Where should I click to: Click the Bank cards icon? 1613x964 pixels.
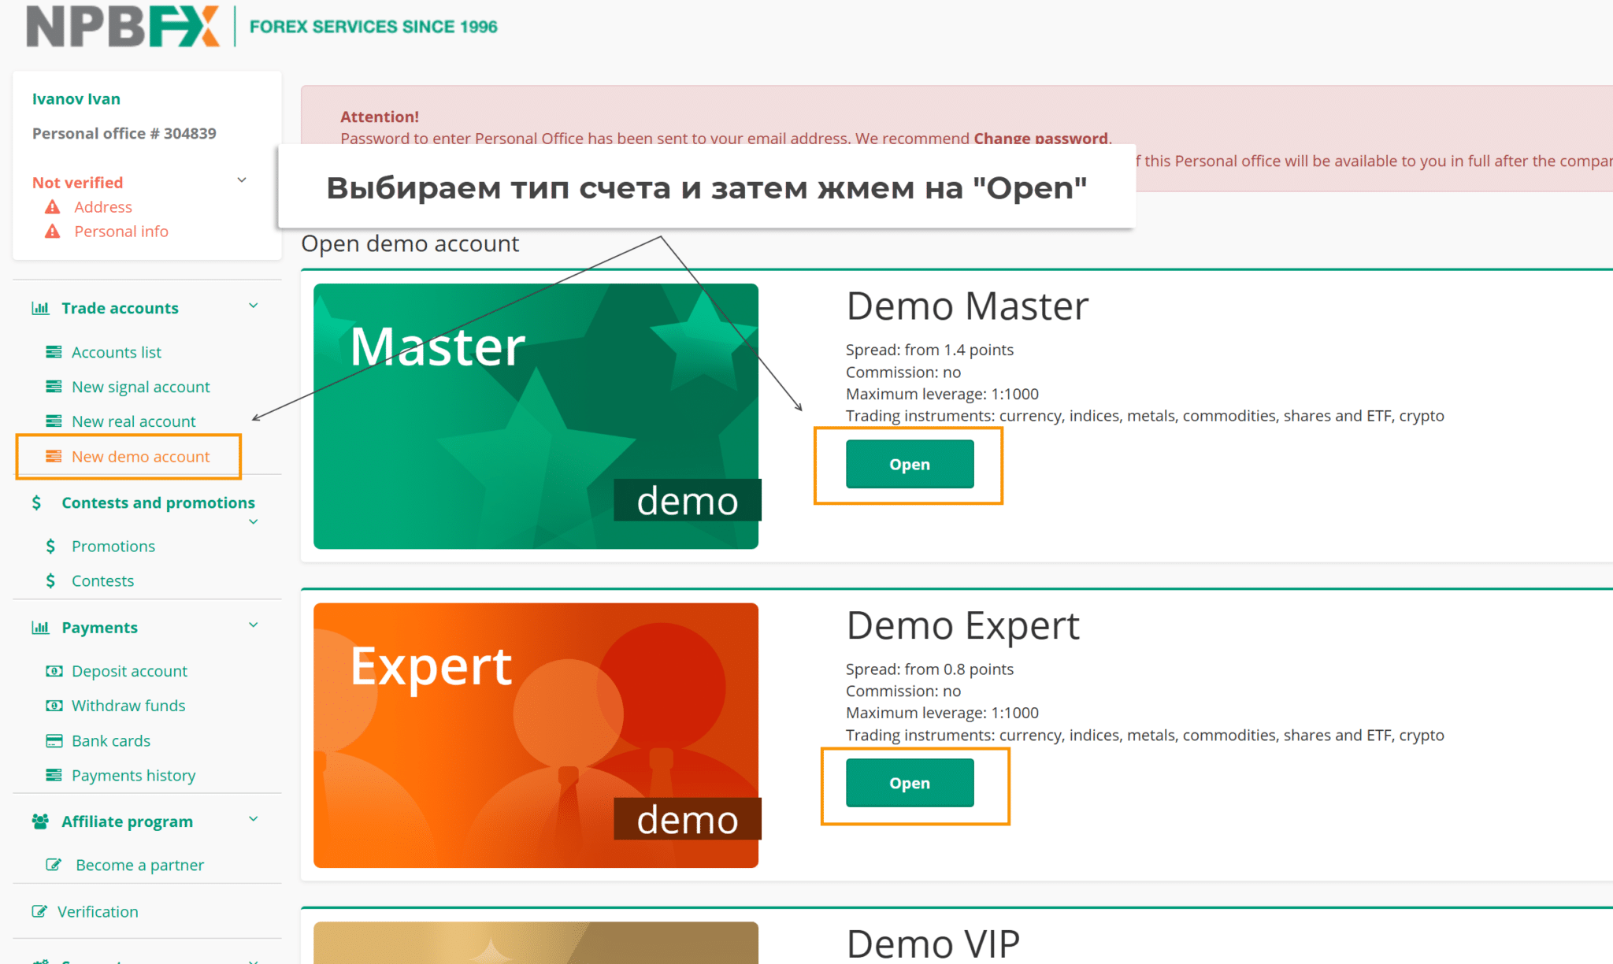pos(54,740)
